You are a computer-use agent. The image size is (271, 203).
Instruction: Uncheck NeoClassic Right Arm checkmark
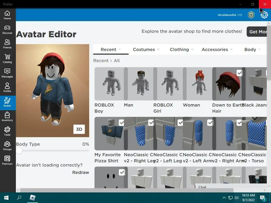click(x=239, y=123)
